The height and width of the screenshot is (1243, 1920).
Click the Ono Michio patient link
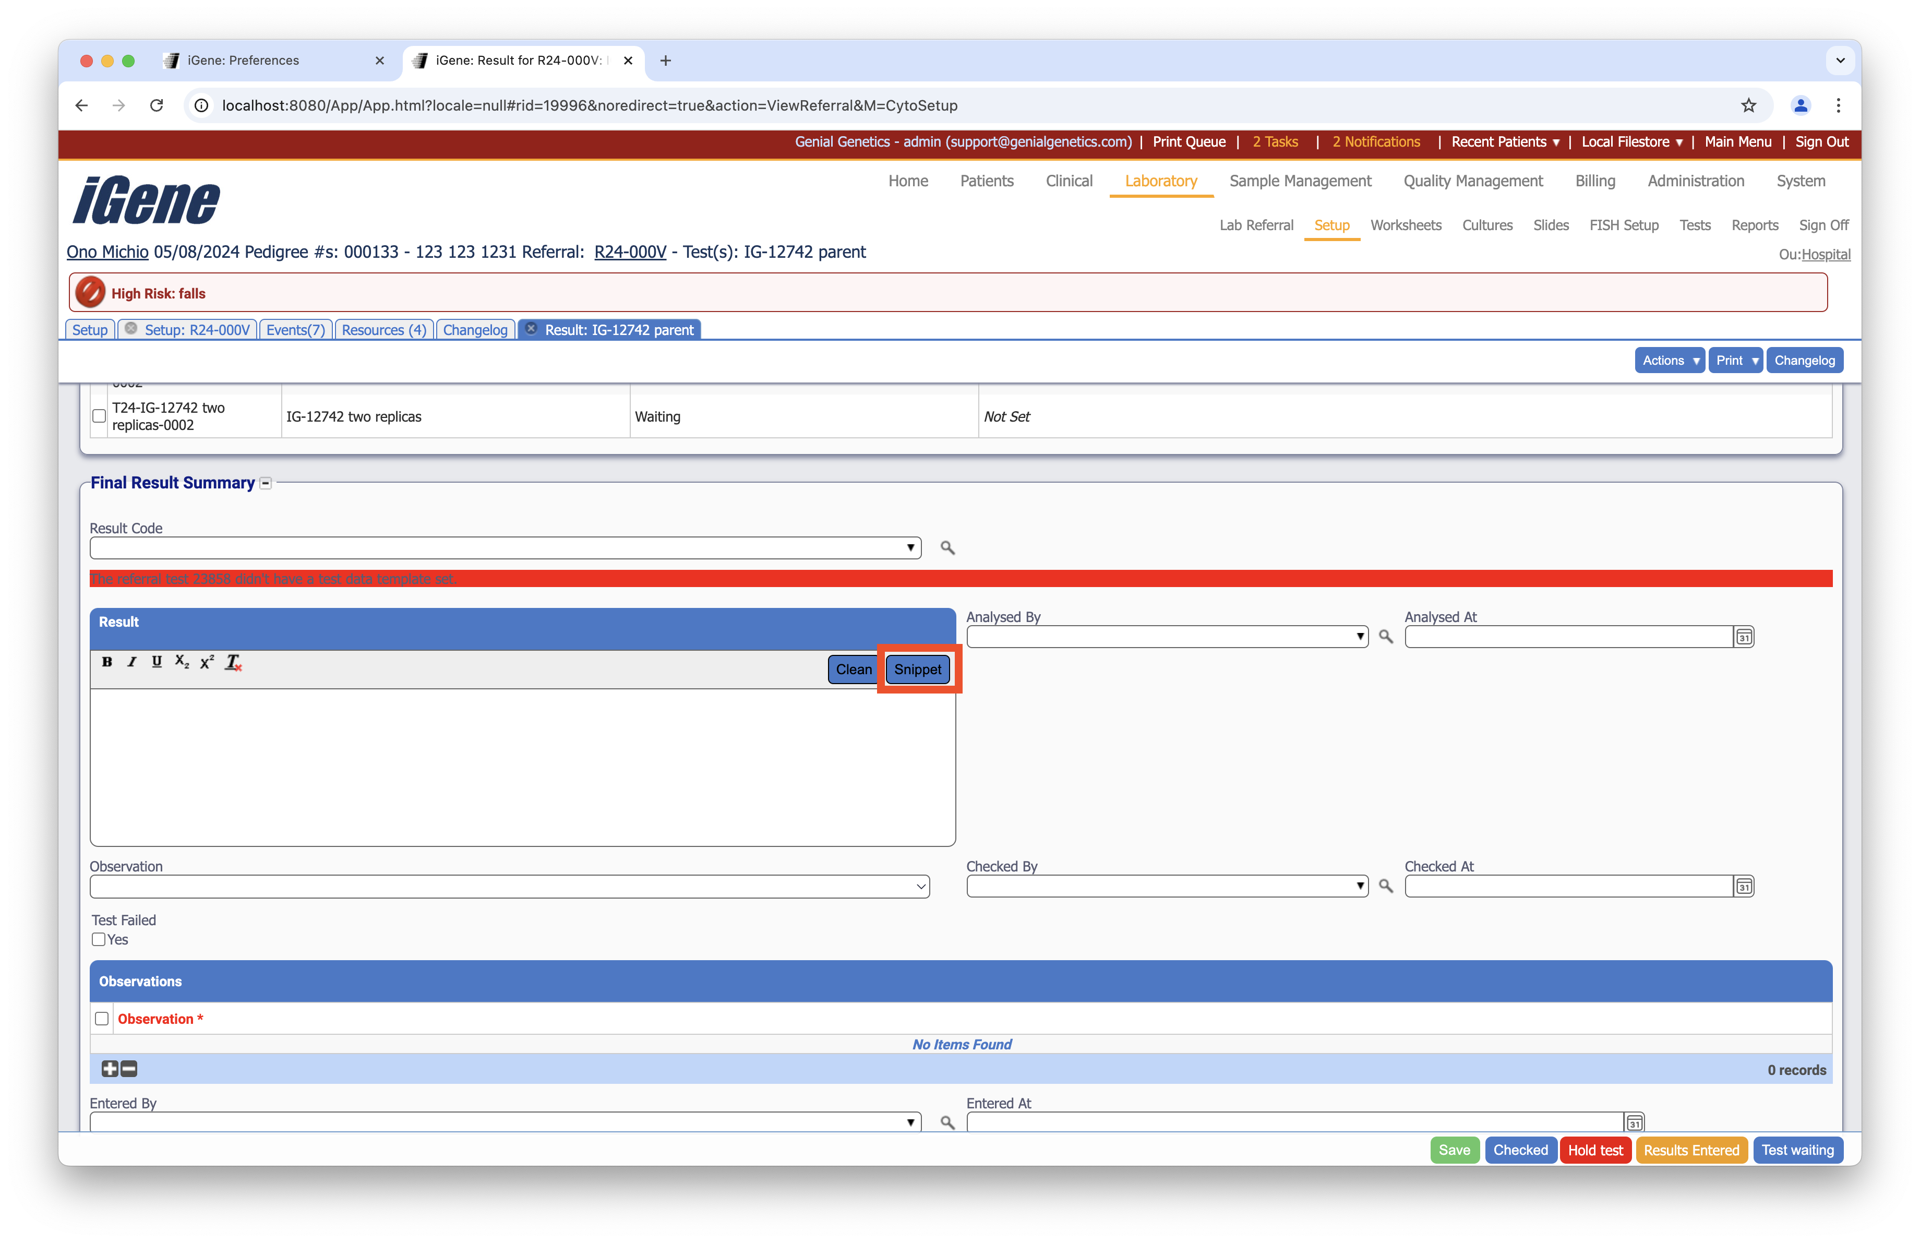click(x=107, y=252)
